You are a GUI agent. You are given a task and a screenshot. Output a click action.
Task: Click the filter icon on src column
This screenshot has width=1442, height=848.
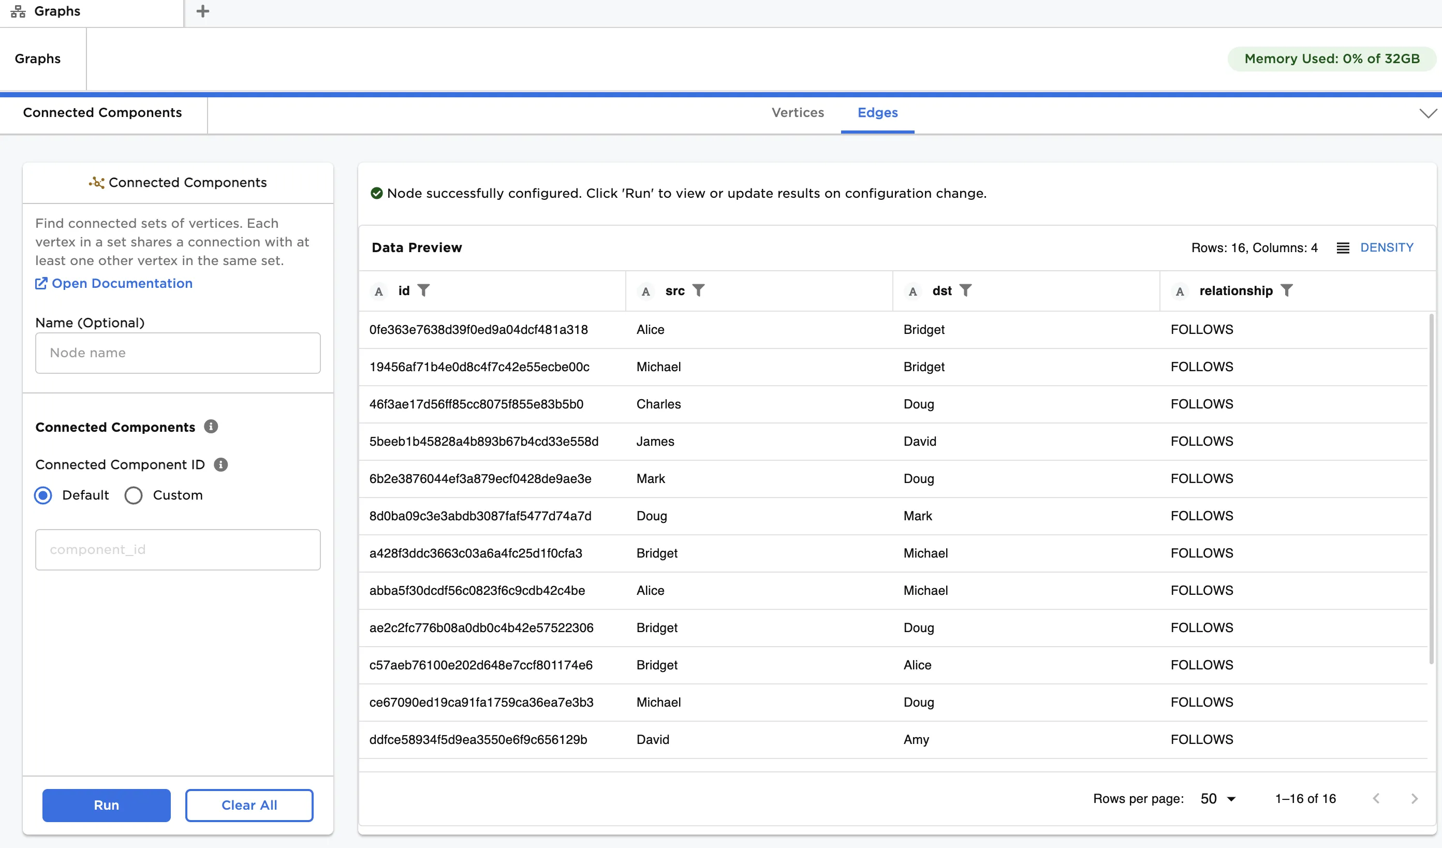tap(698, 290)
